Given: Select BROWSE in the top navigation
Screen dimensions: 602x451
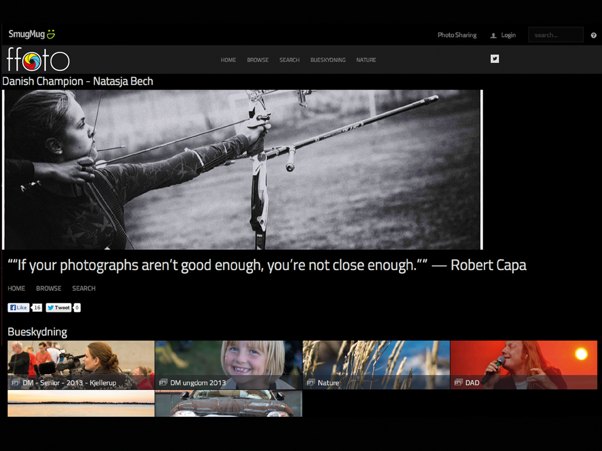Looking at the screenshot, I should (258, 60).
